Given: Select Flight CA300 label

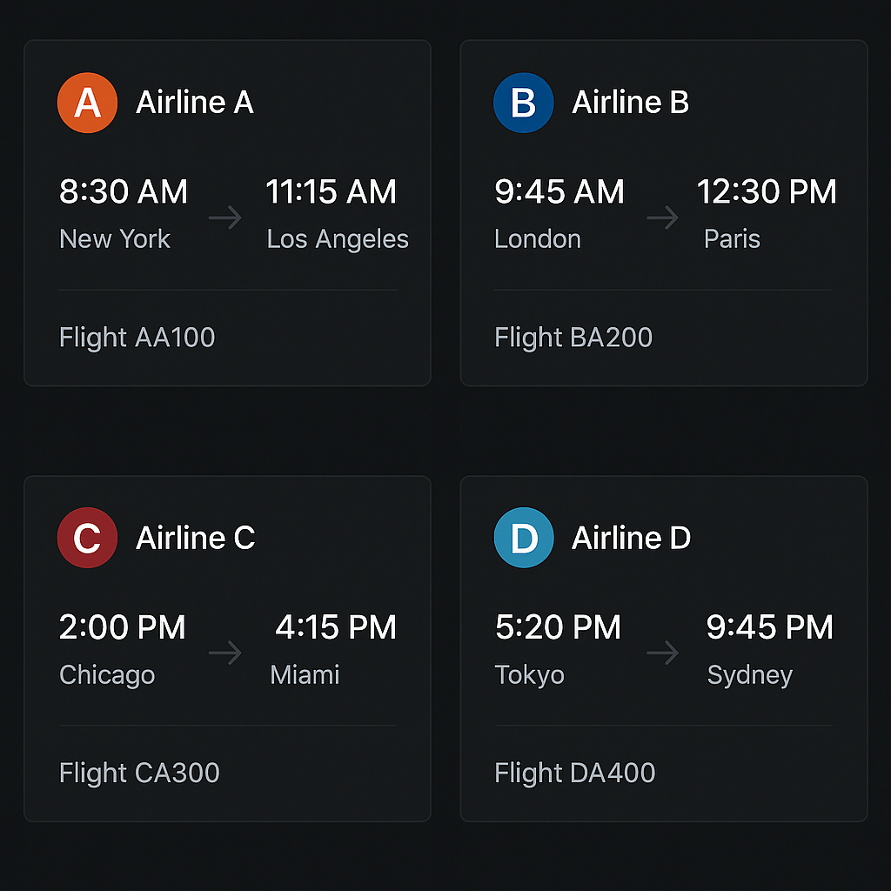Looking at the screenshot, I should point(139,773).
